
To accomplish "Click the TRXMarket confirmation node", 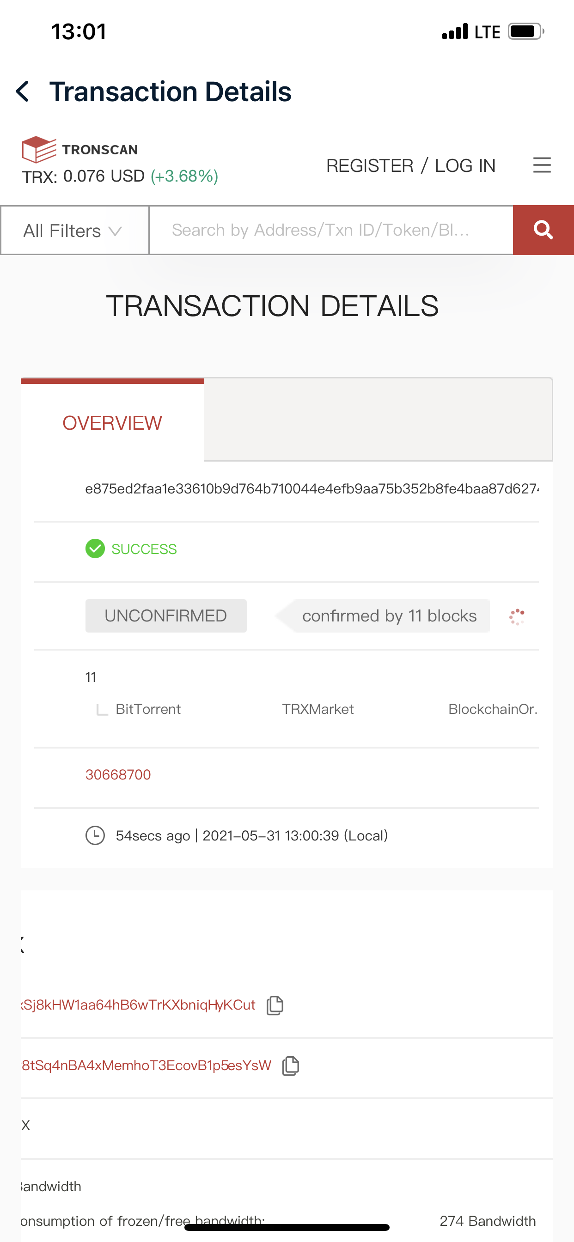I will [x=318, y=709].
